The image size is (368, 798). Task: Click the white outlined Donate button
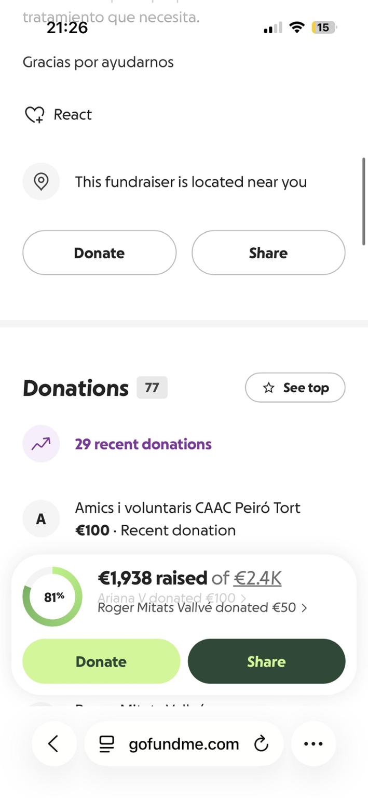pos(99,253)
